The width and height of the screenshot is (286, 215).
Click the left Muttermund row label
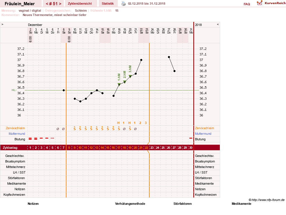[17, 134]
